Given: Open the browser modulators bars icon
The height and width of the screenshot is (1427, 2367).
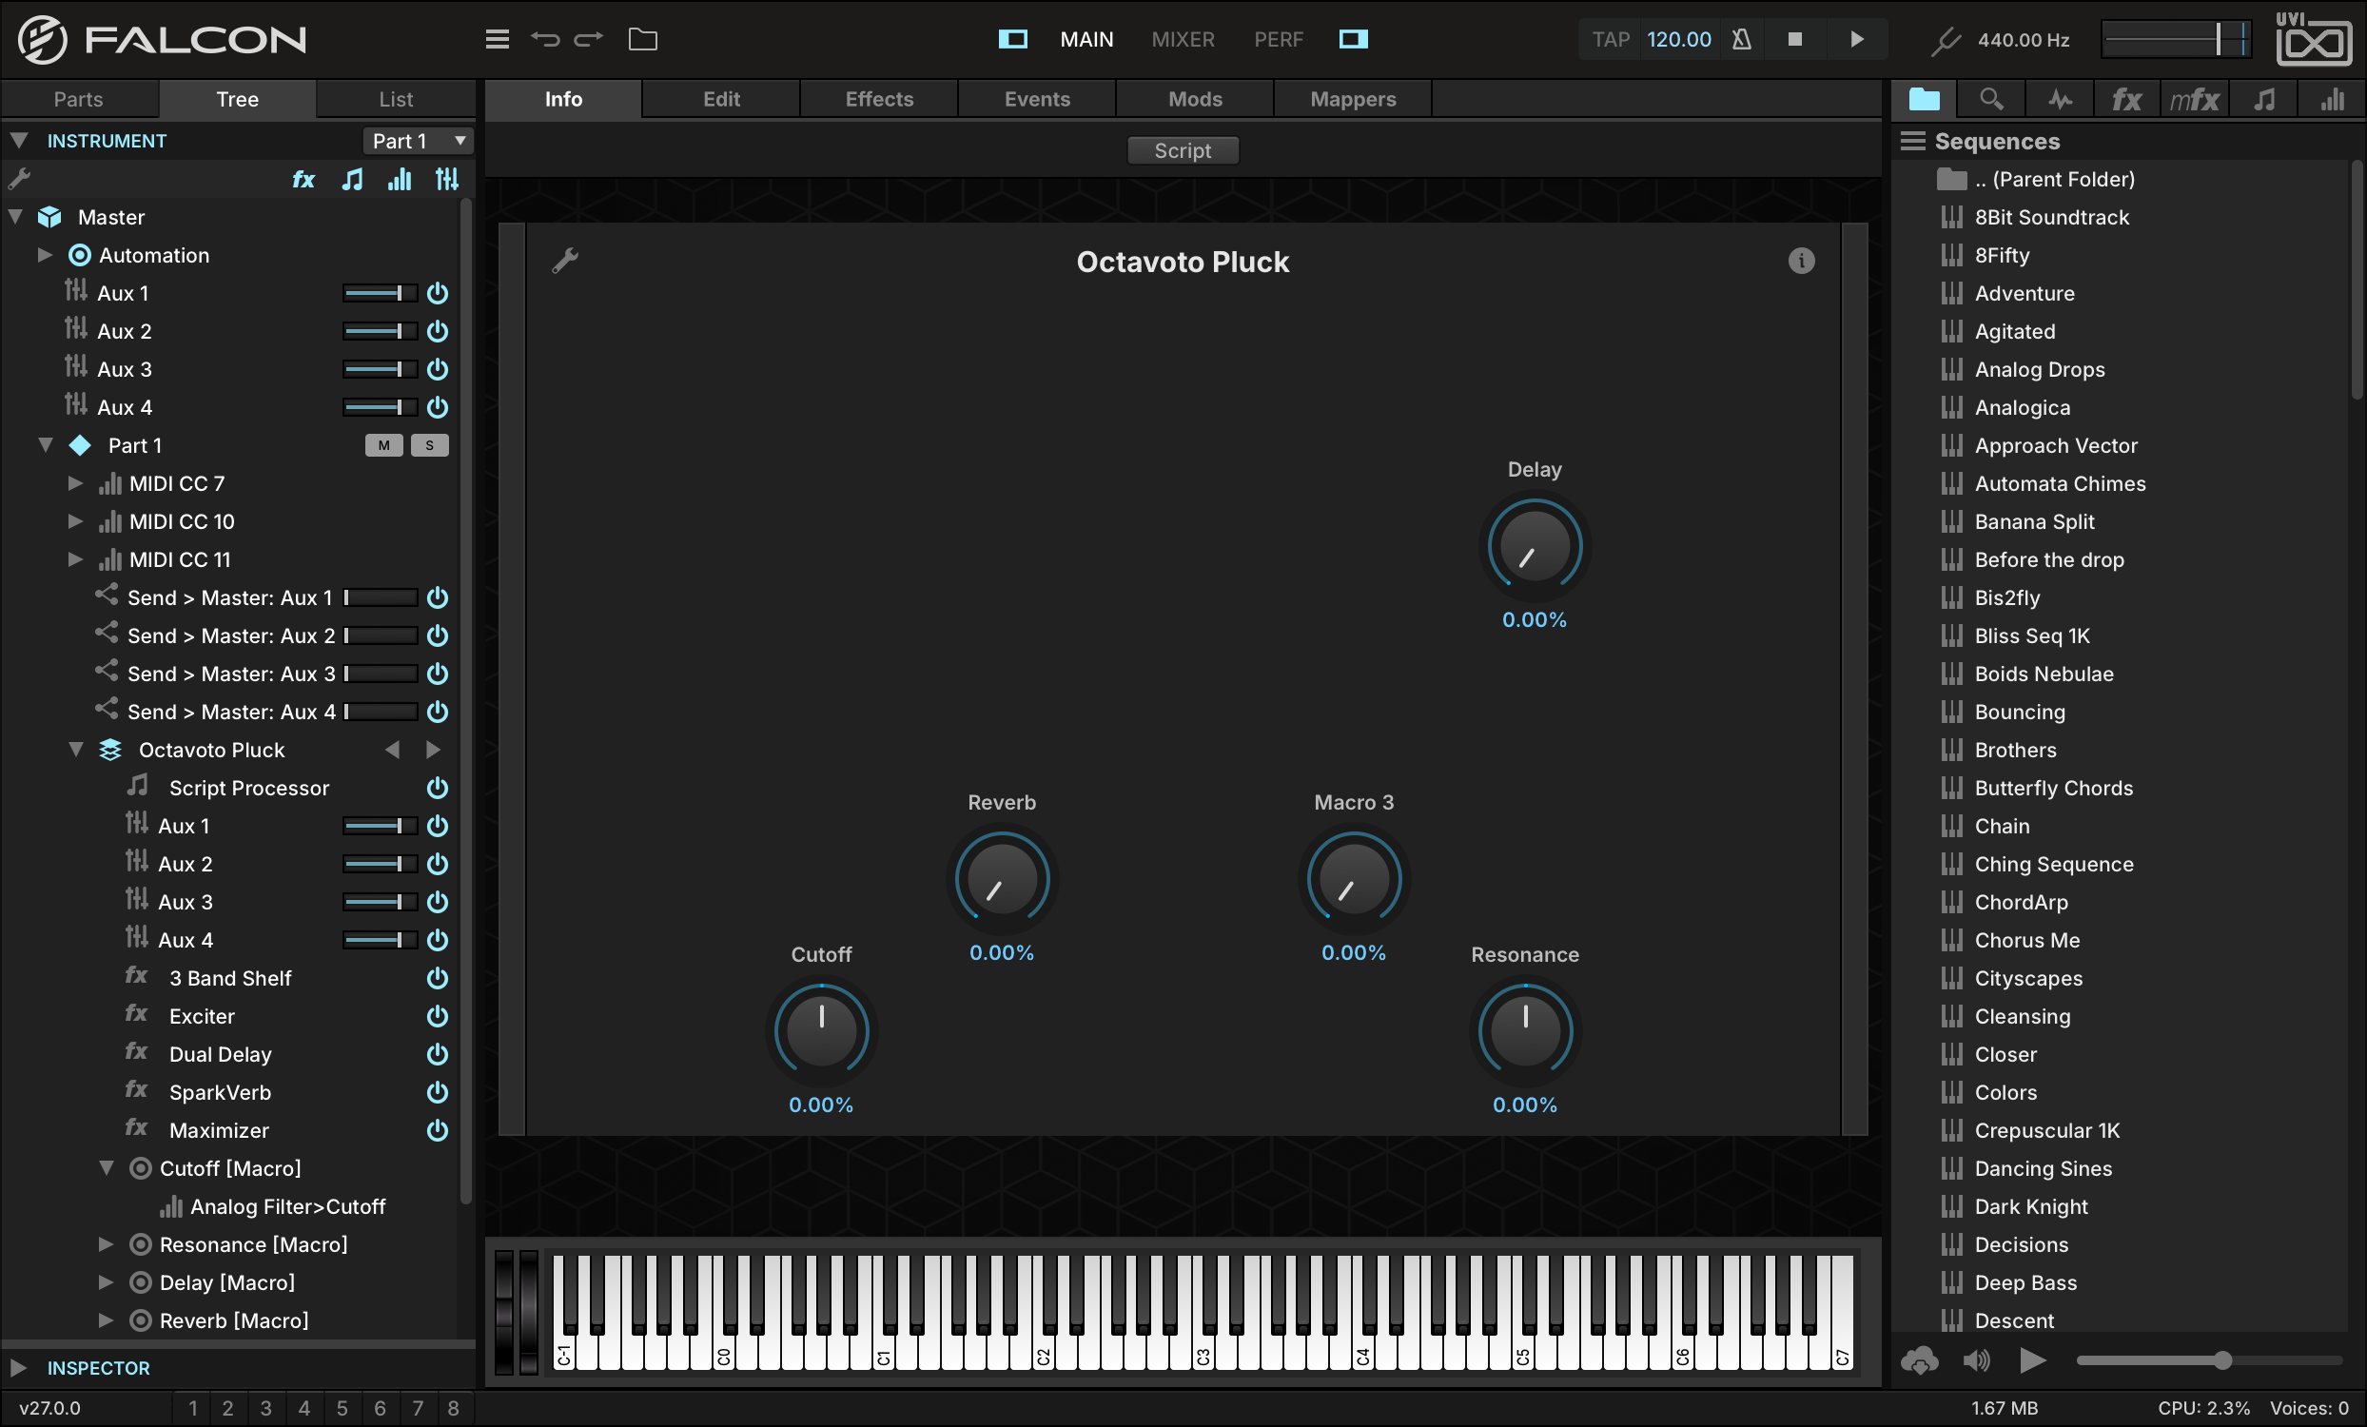Looking at the screenshot, I should pos(2333,99).
